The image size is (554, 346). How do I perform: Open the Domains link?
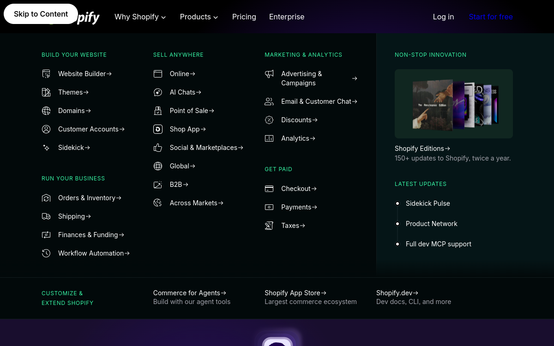coord(74,111)
